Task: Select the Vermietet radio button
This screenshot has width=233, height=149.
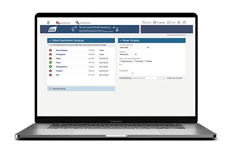Action: 135,61
